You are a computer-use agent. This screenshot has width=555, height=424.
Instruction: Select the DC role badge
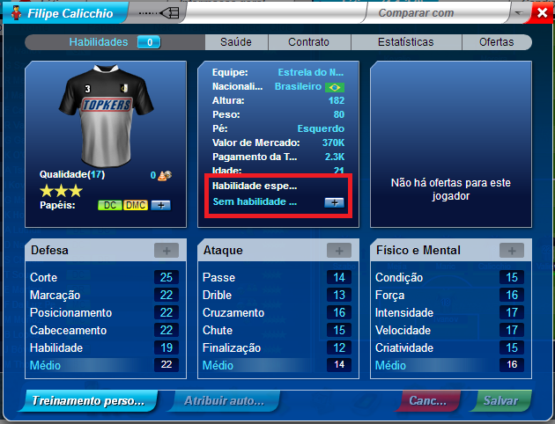(110, 205)
